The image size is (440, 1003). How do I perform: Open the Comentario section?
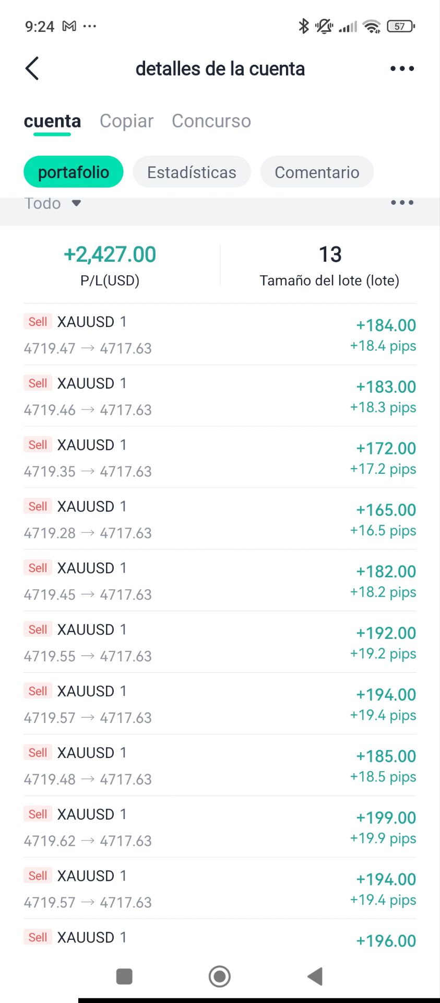(x=317, y=172)
